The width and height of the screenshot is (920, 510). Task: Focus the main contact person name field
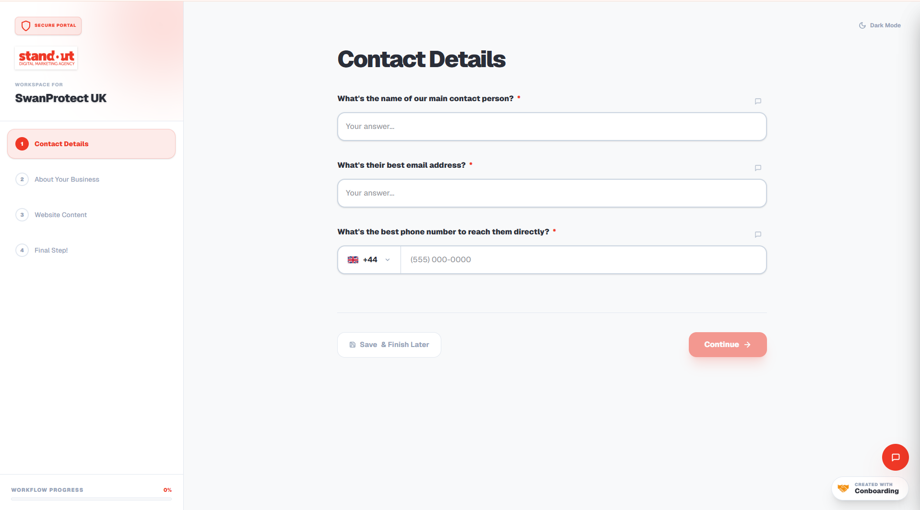552,127
